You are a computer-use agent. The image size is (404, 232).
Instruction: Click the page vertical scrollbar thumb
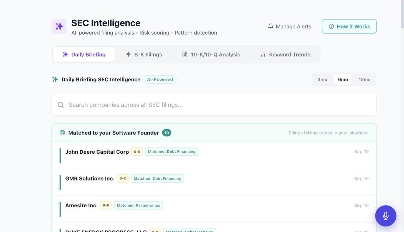[x=402, y=14]
